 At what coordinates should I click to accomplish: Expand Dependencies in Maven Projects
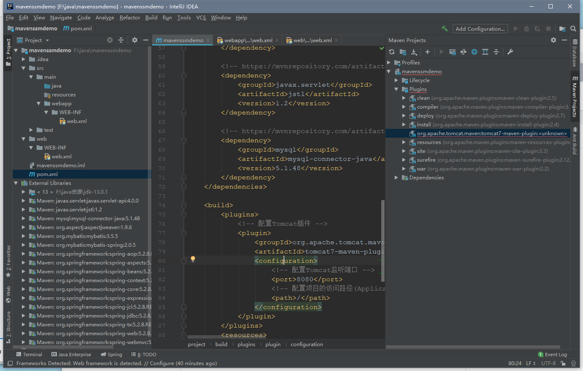coord(396,178)
